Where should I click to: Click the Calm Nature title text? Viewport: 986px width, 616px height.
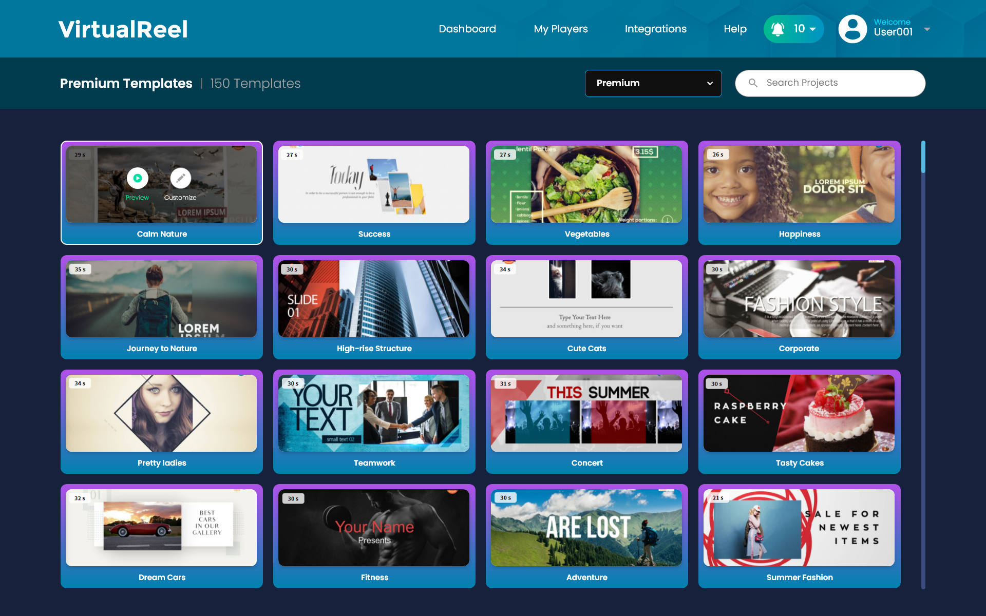point(162,234)
